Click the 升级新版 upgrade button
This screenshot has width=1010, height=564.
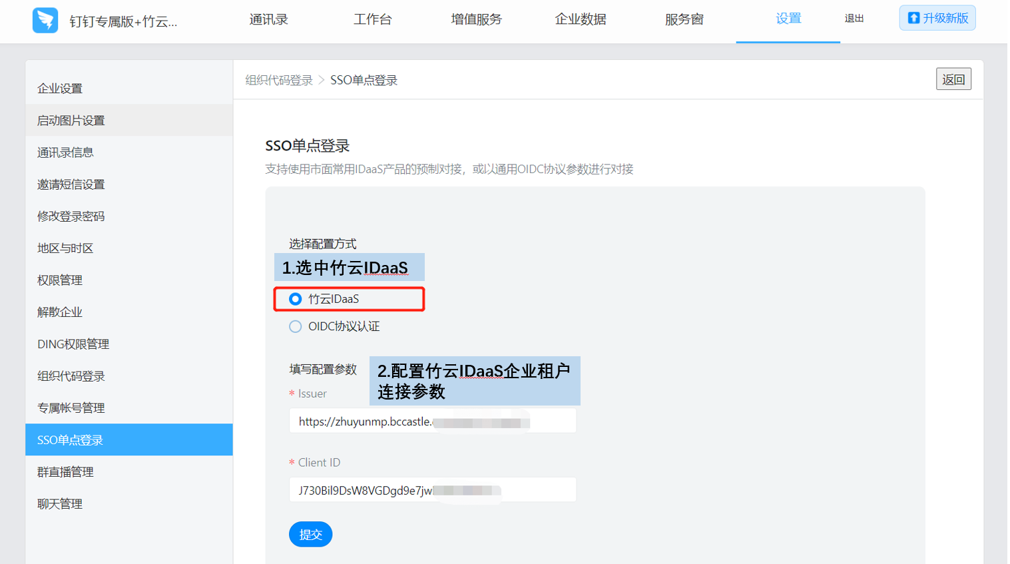click(x=937, y=18)
